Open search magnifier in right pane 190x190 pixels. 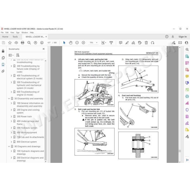click(x=187, y=49)
